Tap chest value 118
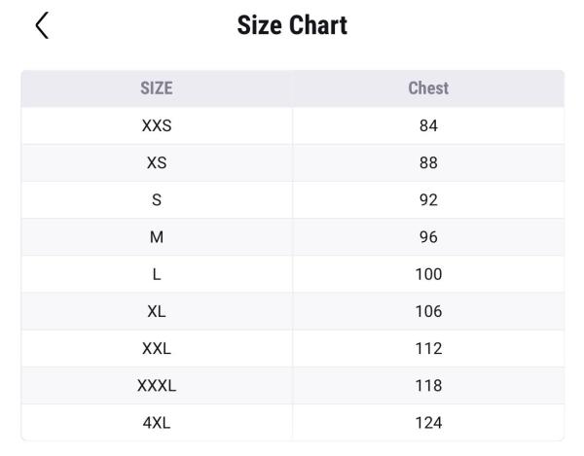The height and width of the screenshot is (456, 584). tap(428, 385)
